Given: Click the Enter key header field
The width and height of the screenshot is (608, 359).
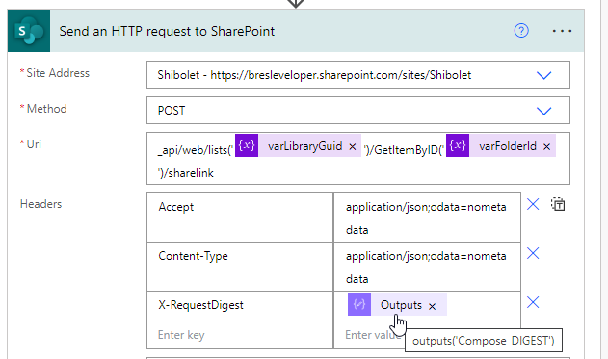Looking at the screenshot, I should pyautogui.click(x=240, y=335).
